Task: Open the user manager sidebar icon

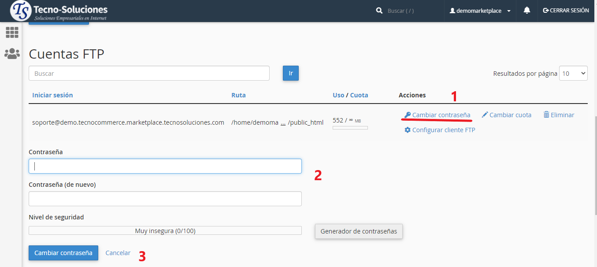Action: click(x=12, y=54)
